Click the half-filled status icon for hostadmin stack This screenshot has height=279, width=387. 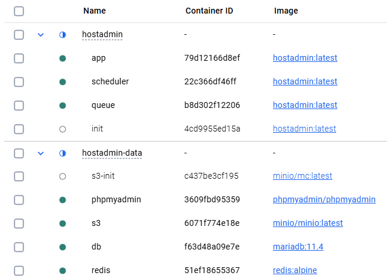tap(63, 35)
